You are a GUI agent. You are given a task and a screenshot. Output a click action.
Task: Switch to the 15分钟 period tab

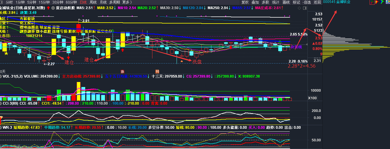[44, 2]
